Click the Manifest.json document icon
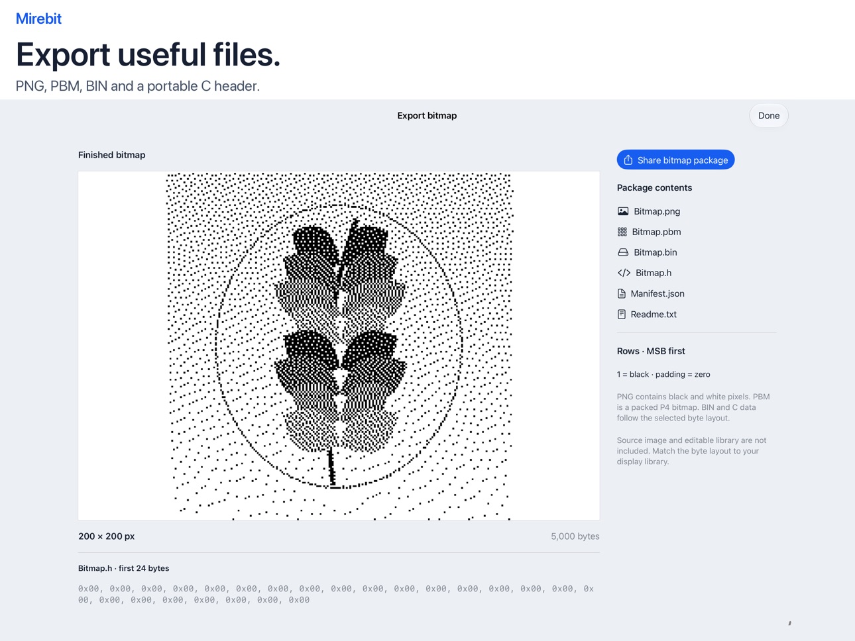This screenshot has height=641, width=855. [622, 293]
